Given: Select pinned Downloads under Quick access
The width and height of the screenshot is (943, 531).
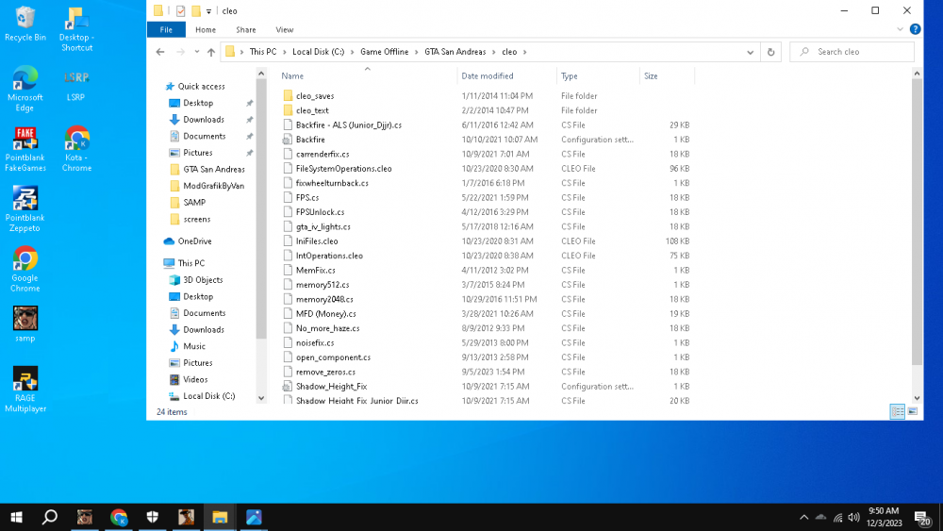Looking at the screenshot, I should 204,120.
